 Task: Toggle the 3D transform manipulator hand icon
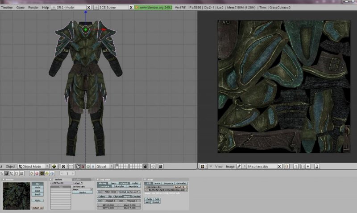tap(78, 166)
